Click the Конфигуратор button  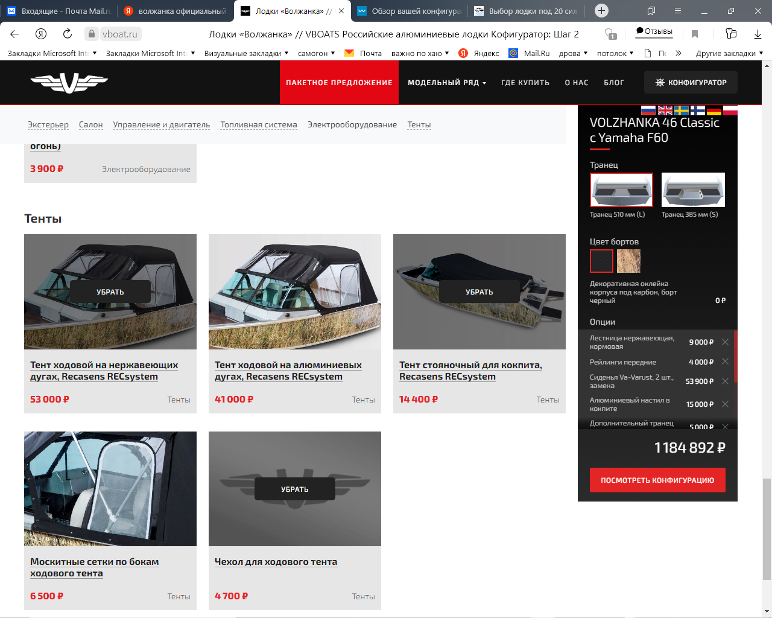tap(691, 83)
